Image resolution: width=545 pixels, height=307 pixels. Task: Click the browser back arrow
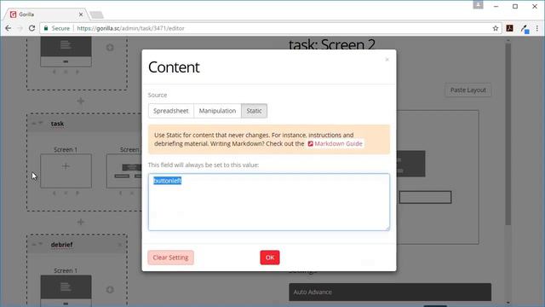click(8, 28)
